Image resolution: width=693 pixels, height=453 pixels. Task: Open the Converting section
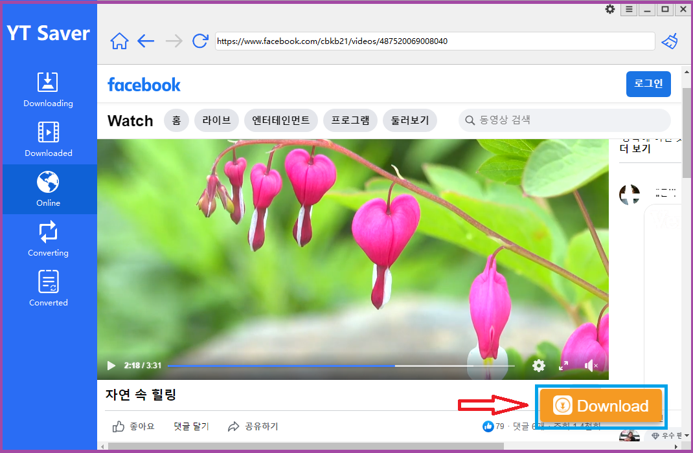(x=48, y=239)
